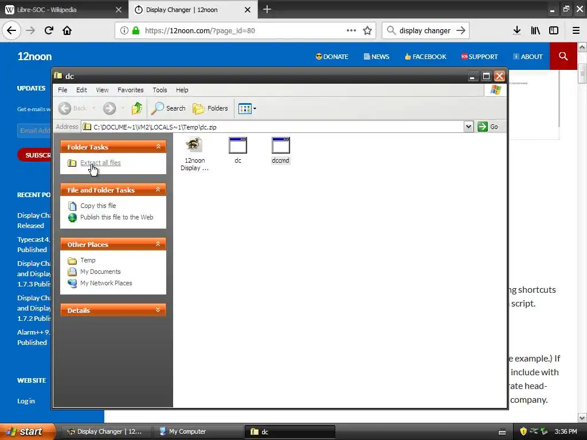
Task: Open the Back history dropdown arrow
Action: tap(93, 108)
